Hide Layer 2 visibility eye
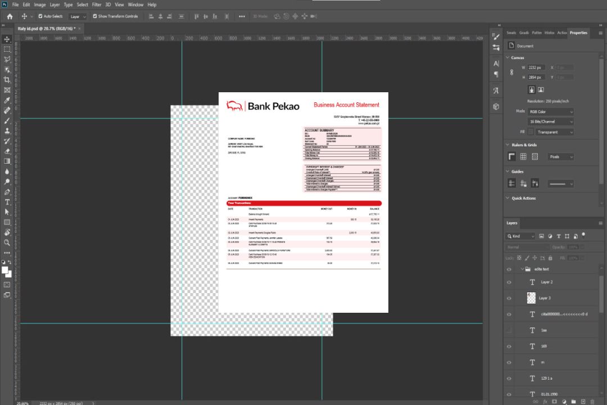This screenshot has height=405, width=607. 509,282
